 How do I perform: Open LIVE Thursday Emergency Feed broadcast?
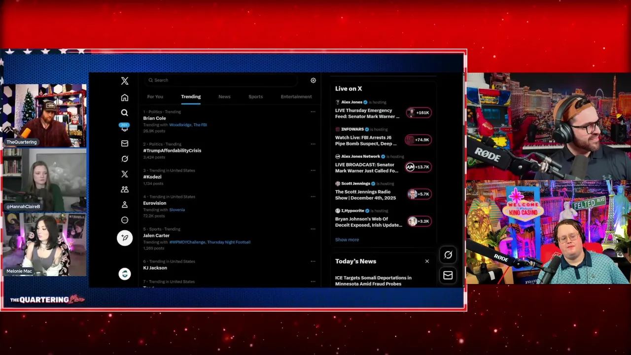click(367, 113)
